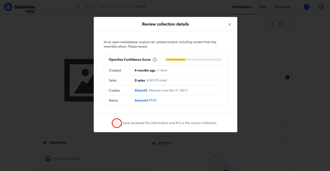Click Confidence Score info icon
Screen dimensions: 330x171
[x=155, y=60]
